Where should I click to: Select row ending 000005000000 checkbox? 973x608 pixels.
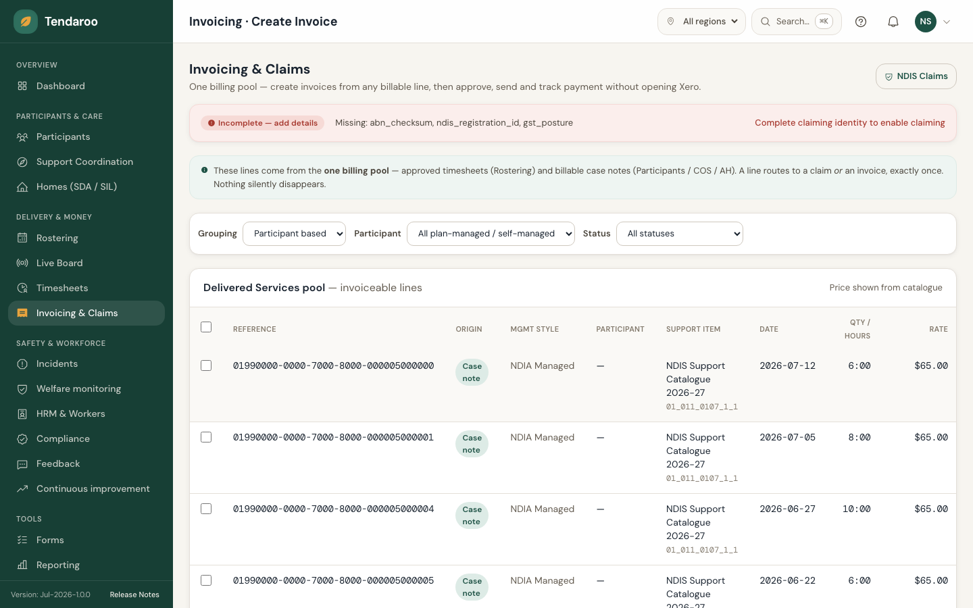click(206, 365)
